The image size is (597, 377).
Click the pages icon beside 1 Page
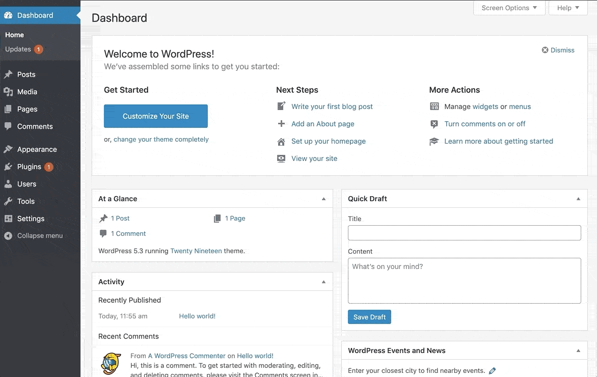[217, 218]
